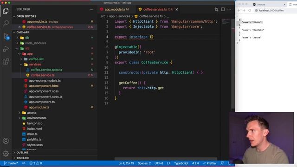Viewport: 297px width, 167px height.
Task: Open the errors and warnings panel
Action: click(x=36, y=163)
